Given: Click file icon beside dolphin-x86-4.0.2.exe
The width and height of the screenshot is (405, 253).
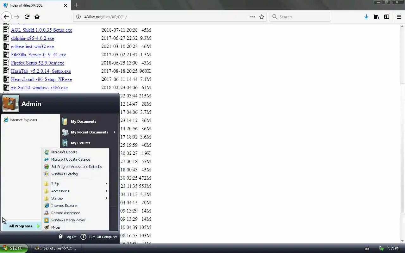Looking at the screenshot, I should [x=6, y=38].
